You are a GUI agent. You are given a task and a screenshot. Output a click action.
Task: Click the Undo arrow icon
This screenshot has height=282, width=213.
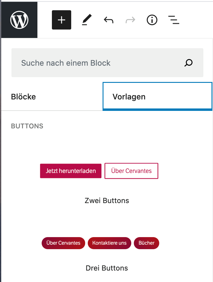[108, 20]
